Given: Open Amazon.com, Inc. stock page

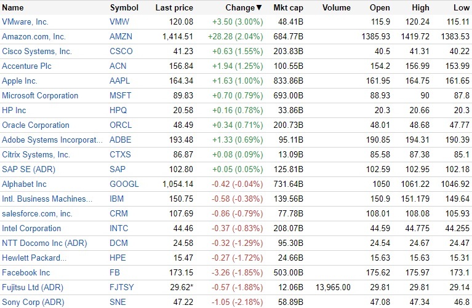Looking at the screenshot, I should click(x=34, y=37).
